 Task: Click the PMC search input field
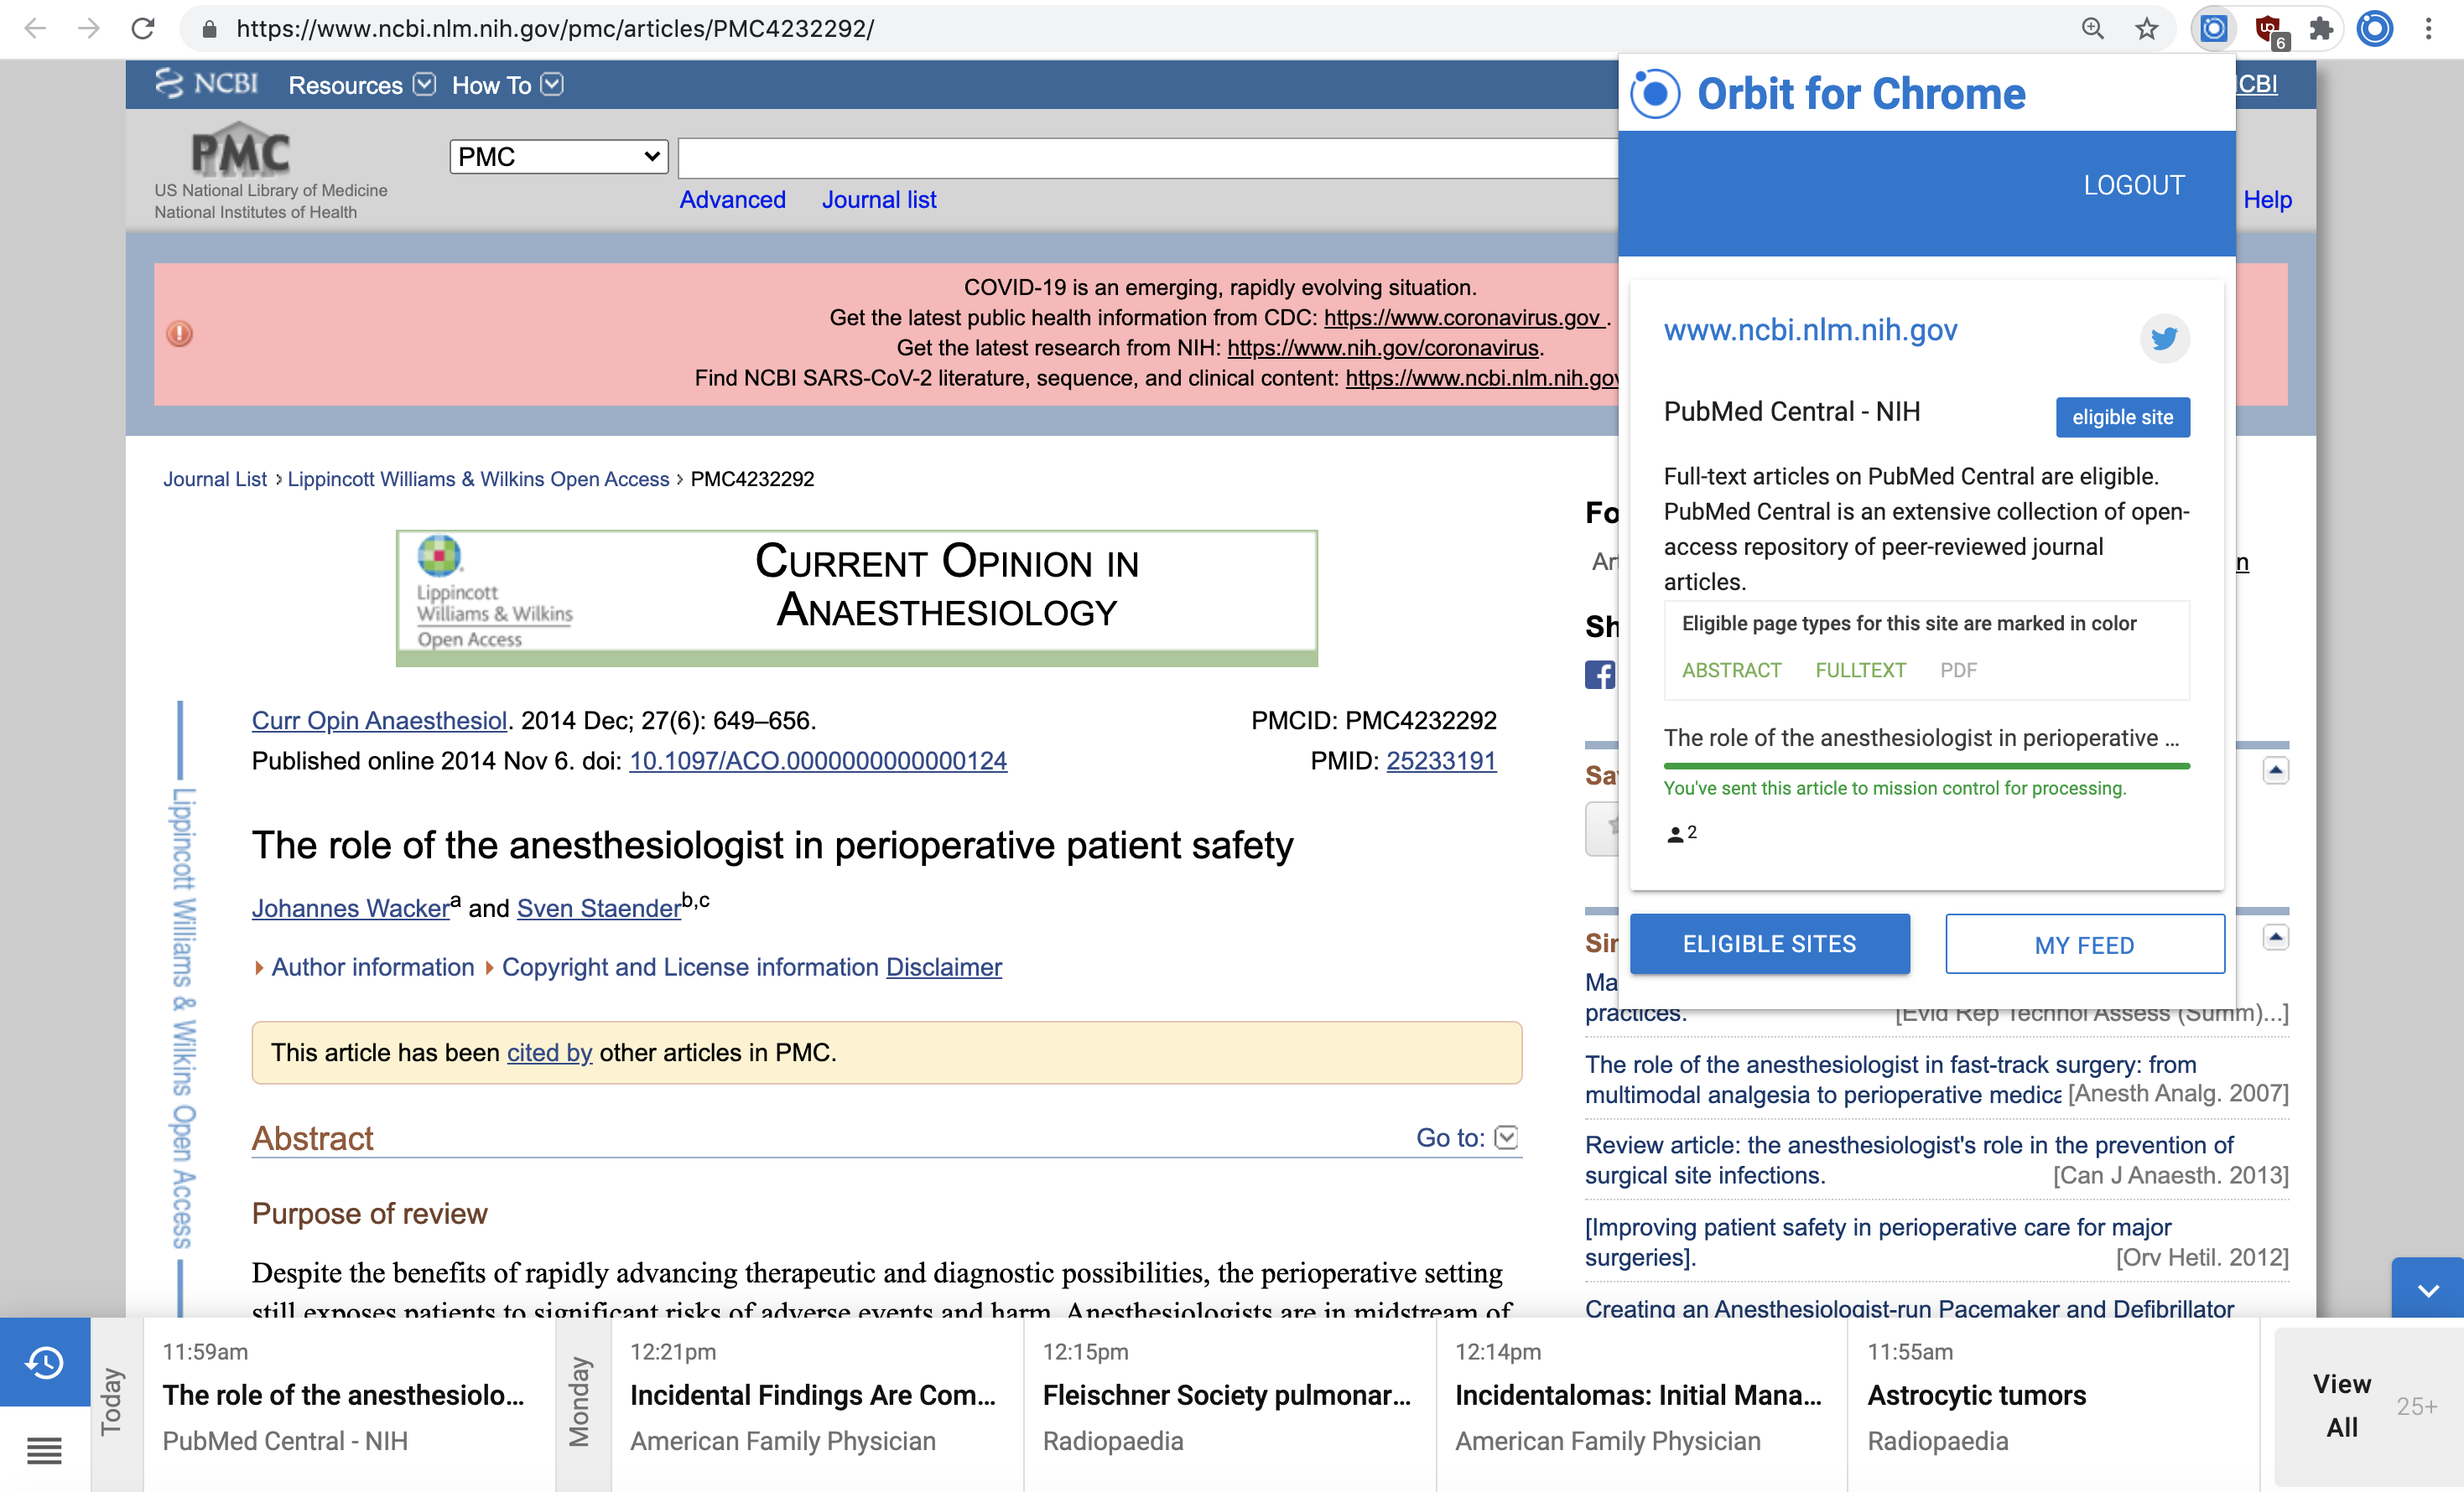pos(1147,158)
